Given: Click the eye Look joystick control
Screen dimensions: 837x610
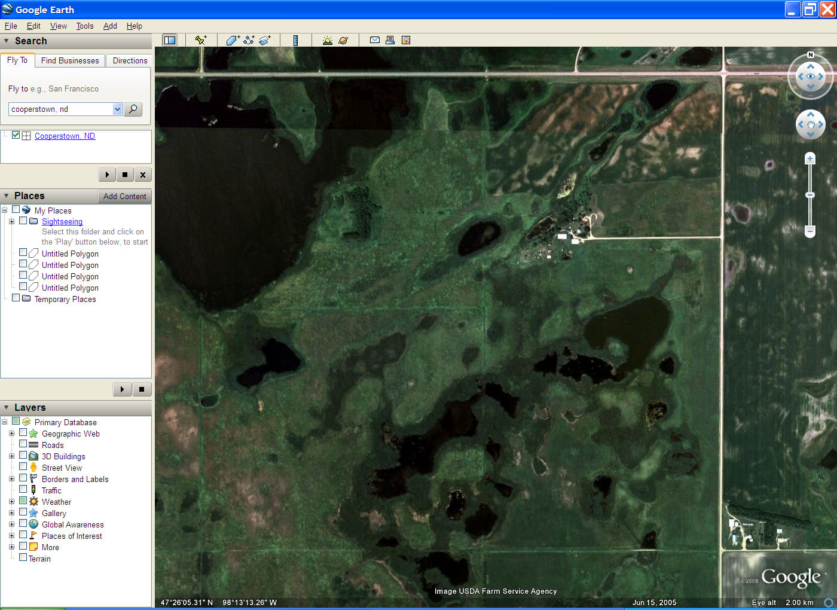Looking at the screenshot, I should [811, 77].
